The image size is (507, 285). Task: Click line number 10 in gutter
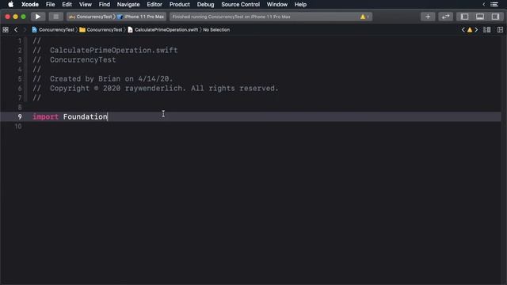tap(18, 127)
